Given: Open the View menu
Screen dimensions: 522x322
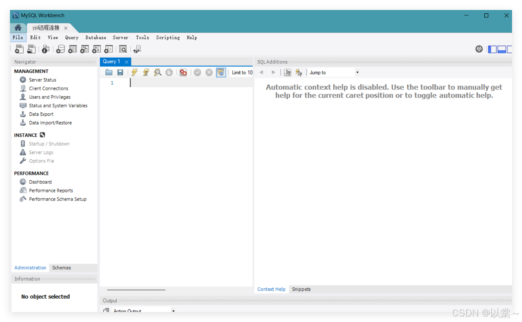Looking at the screenshot, I should coord(53,38).
